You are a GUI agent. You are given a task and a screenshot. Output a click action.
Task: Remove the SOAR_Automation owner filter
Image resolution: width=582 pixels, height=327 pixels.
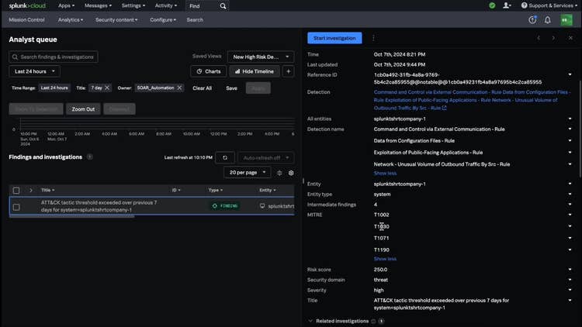pos(179,88)
